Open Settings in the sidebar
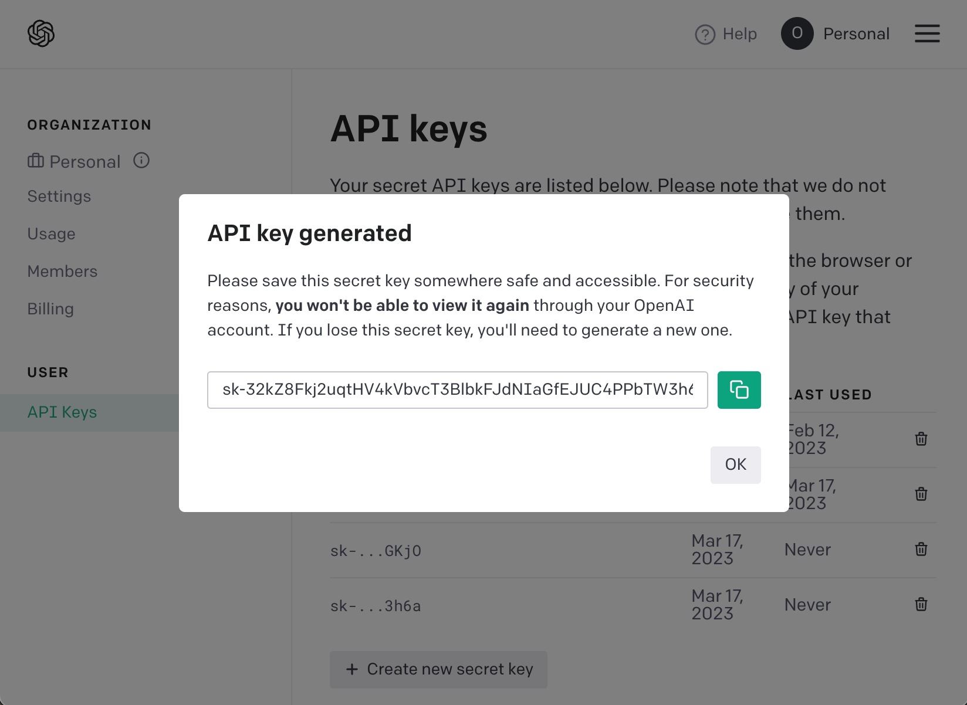967x705 pixels. (x=59, y=196)
